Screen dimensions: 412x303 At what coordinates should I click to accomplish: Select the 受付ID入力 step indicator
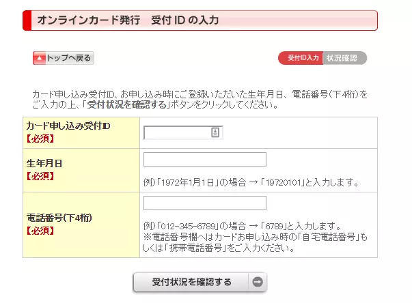point(301,58)
